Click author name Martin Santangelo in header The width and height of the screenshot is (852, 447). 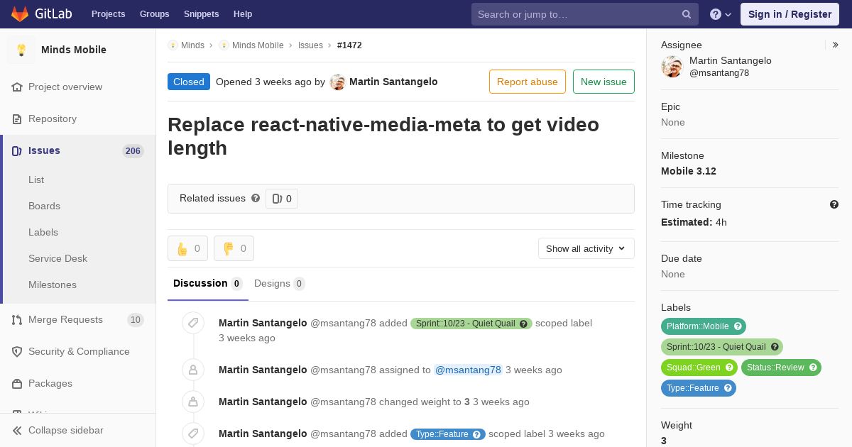point(393,82)
